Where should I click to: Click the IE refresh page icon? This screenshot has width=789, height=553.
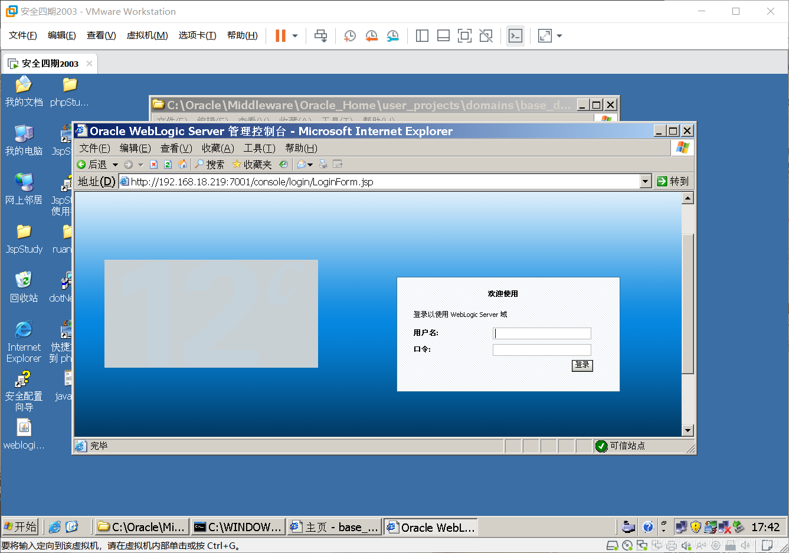(168, 165)
